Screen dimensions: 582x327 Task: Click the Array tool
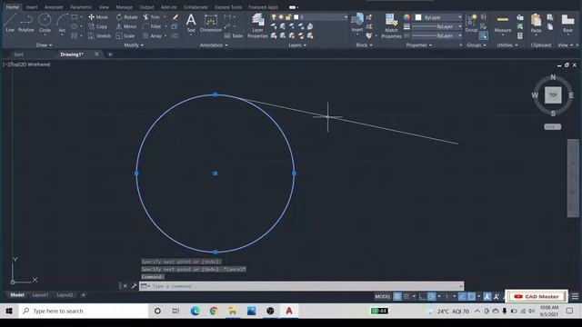(152, 36)
